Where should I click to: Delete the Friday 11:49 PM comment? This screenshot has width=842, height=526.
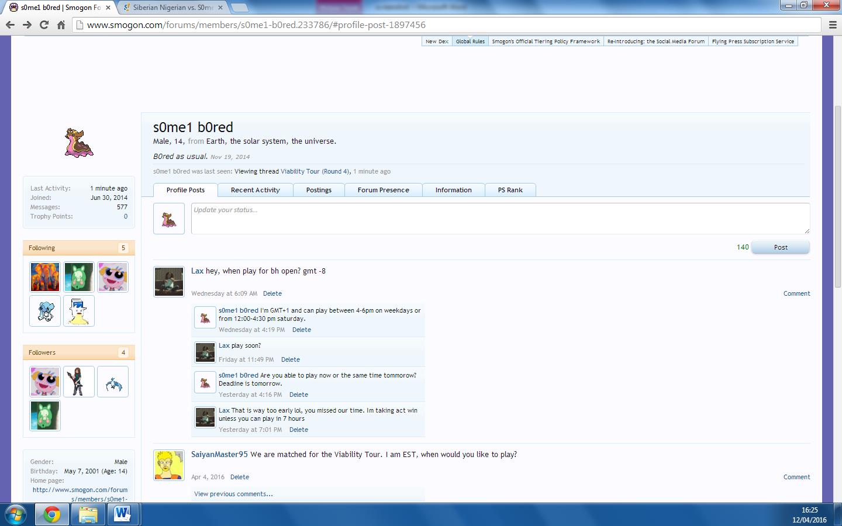point(291,359)
